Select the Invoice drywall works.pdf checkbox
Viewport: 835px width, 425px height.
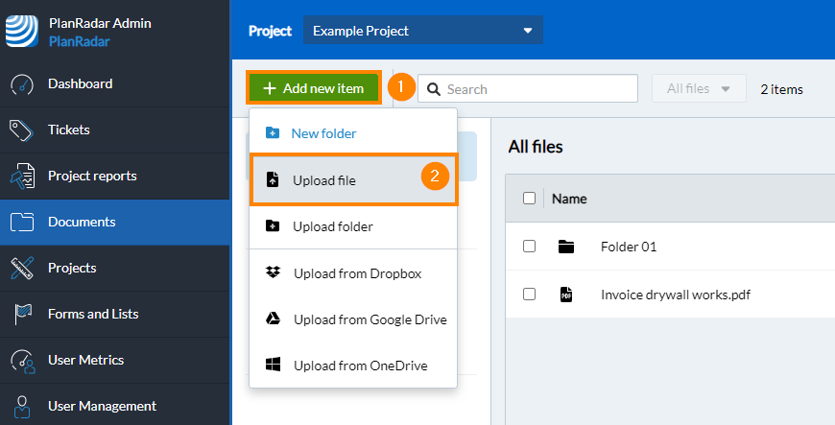529,295
